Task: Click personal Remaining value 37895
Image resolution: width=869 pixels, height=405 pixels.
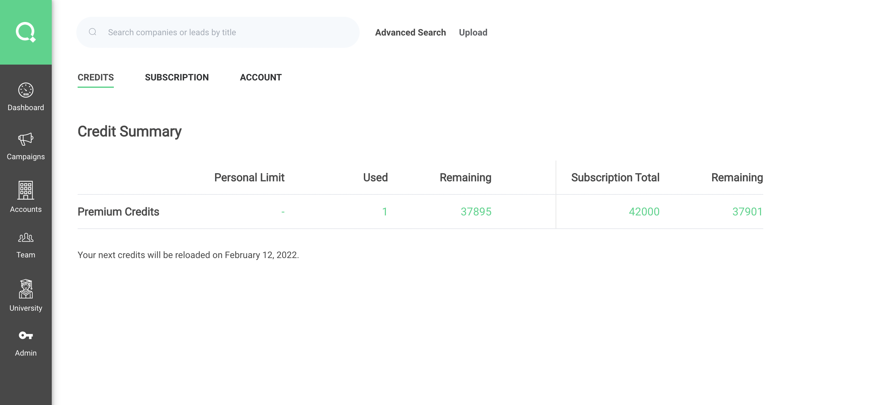Action: pyautogui.click(x=476, y=212)
